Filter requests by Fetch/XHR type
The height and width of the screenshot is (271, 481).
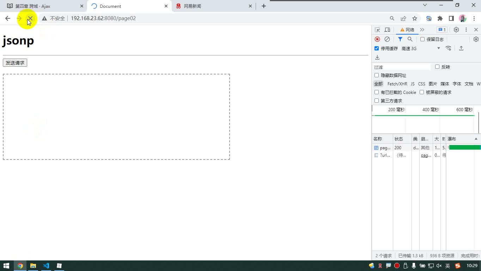pyautogui.click(x=397, y=84)
